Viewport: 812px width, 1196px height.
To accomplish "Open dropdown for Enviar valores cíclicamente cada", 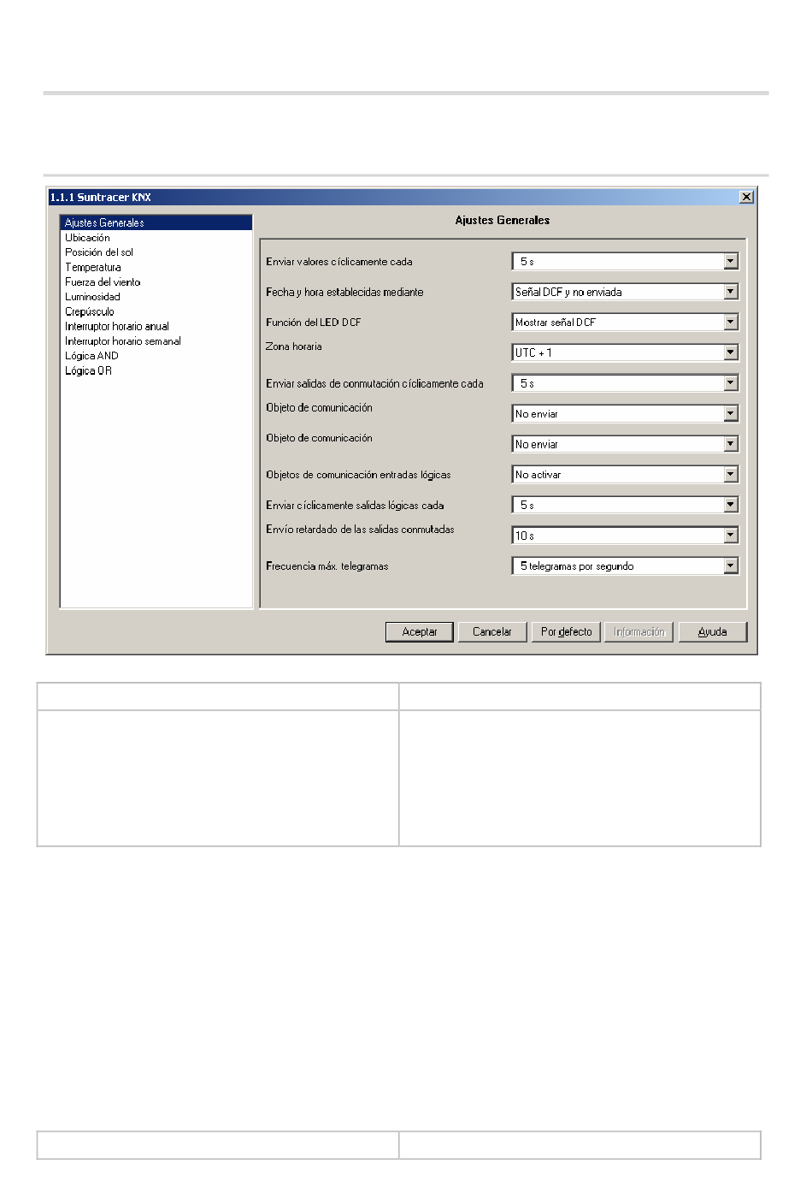I will (730, 261).
